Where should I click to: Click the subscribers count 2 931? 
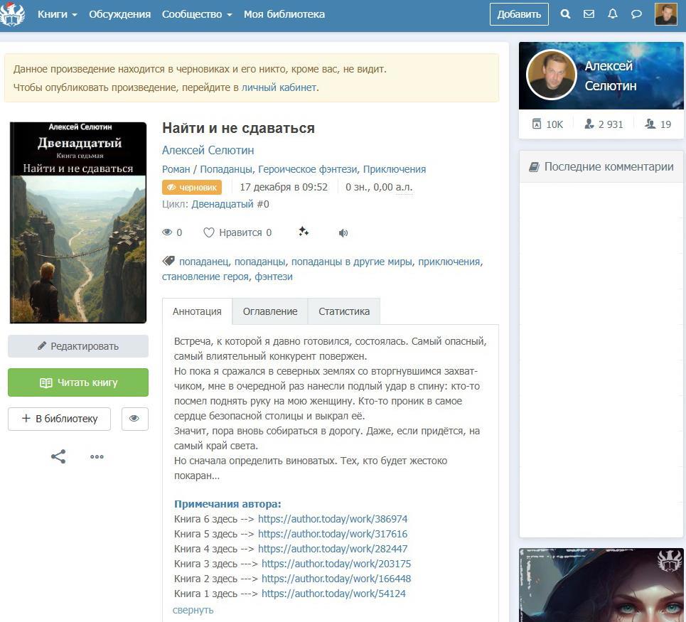(x=604, y=124)
